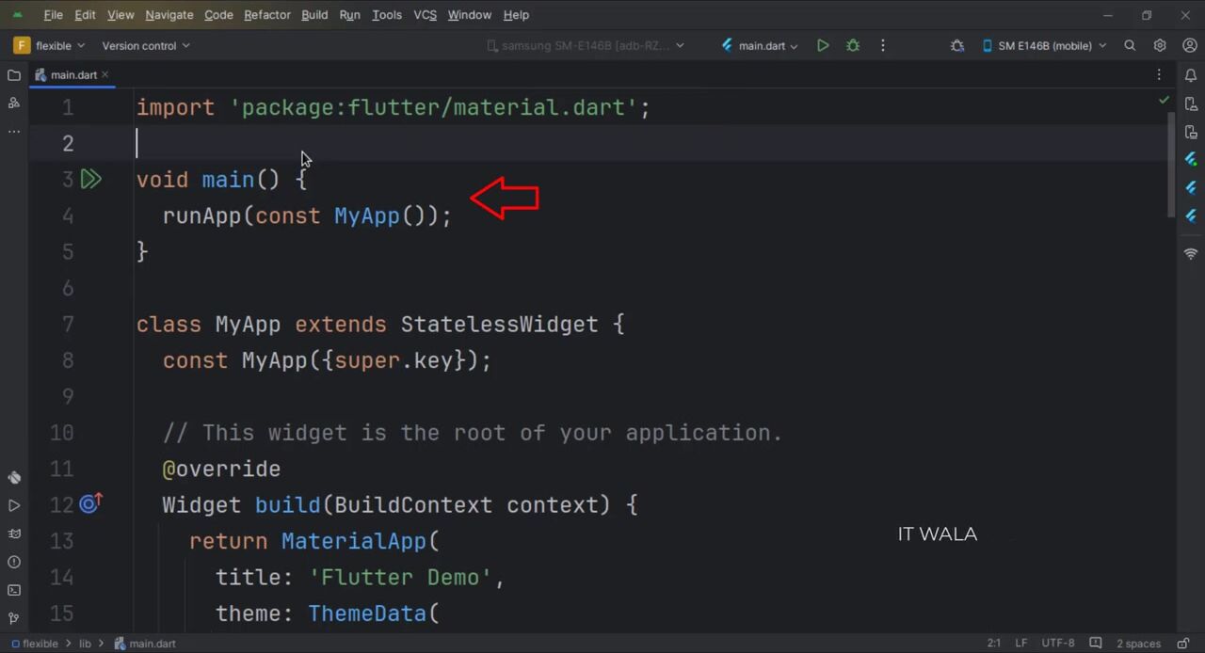The height and width of the screenshot is (653, 1205).
Task: Click the run gutter icon beside main()
Action: (90, 179)
